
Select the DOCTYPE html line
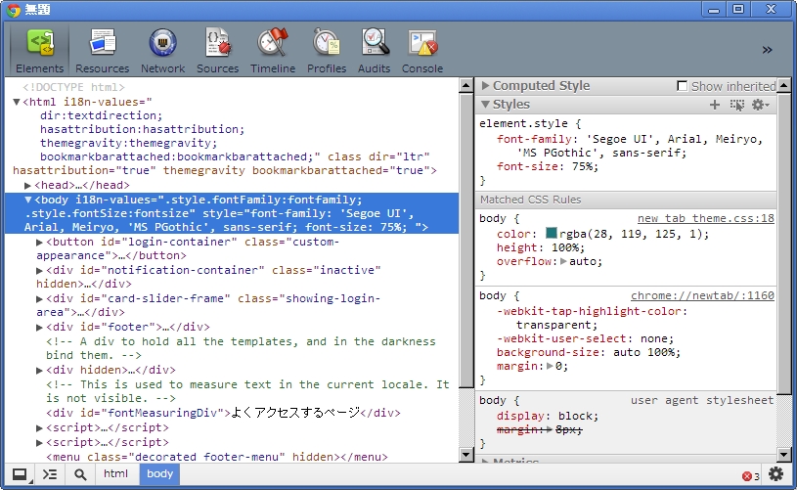(73, 87)
